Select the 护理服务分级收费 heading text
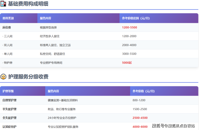The height and width of the screenshot is (130, 199). (x=28, y=77)
